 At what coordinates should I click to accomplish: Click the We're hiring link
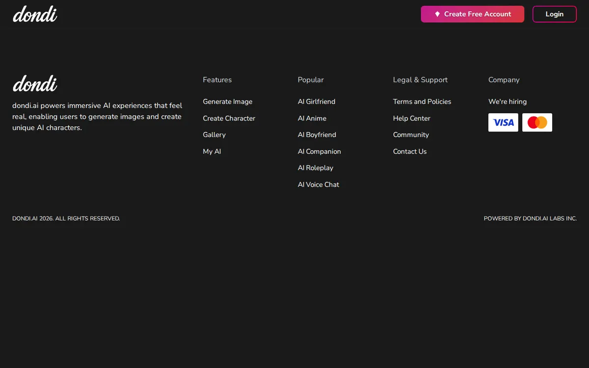point(508,102)
